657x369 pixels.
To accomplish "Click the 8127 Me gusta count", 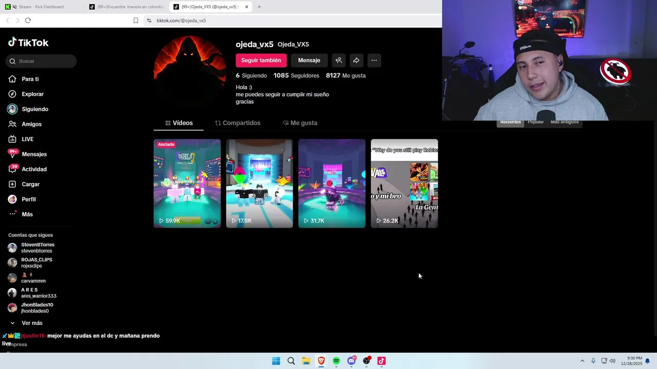I will tap(345, 75).
